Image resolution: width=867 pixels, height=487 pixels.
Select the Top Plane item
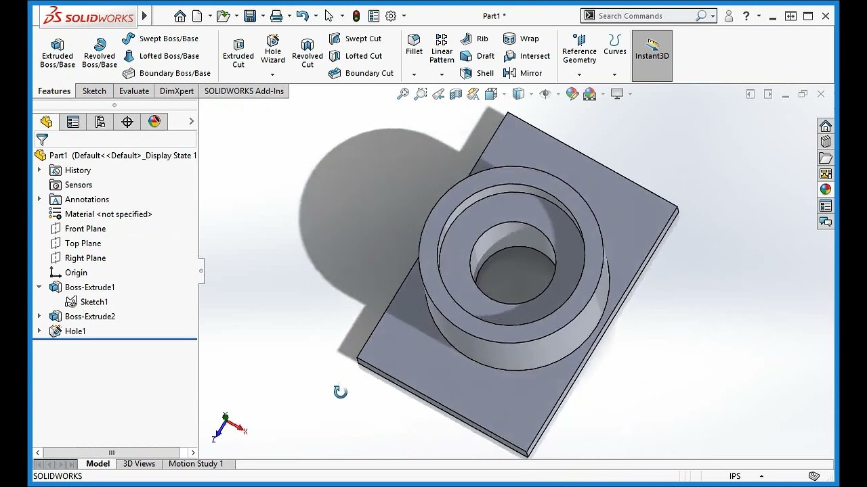click(x=76, y=243)
